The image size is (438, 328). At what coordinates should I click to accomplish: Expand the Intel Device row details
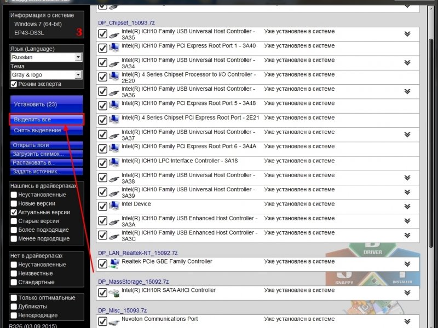click(x=407, y=207)
